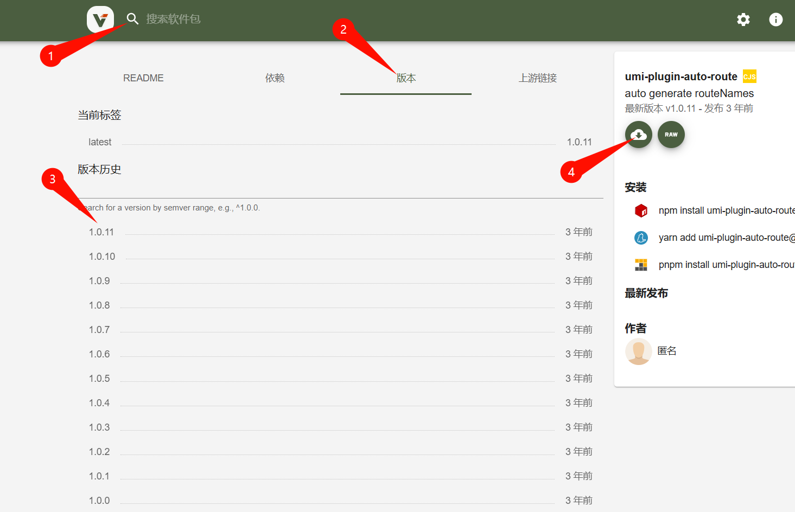The width and height of the screenshot is (795, 512).
Task: Click the npm install command icon
Action: [x=641, y=210]
